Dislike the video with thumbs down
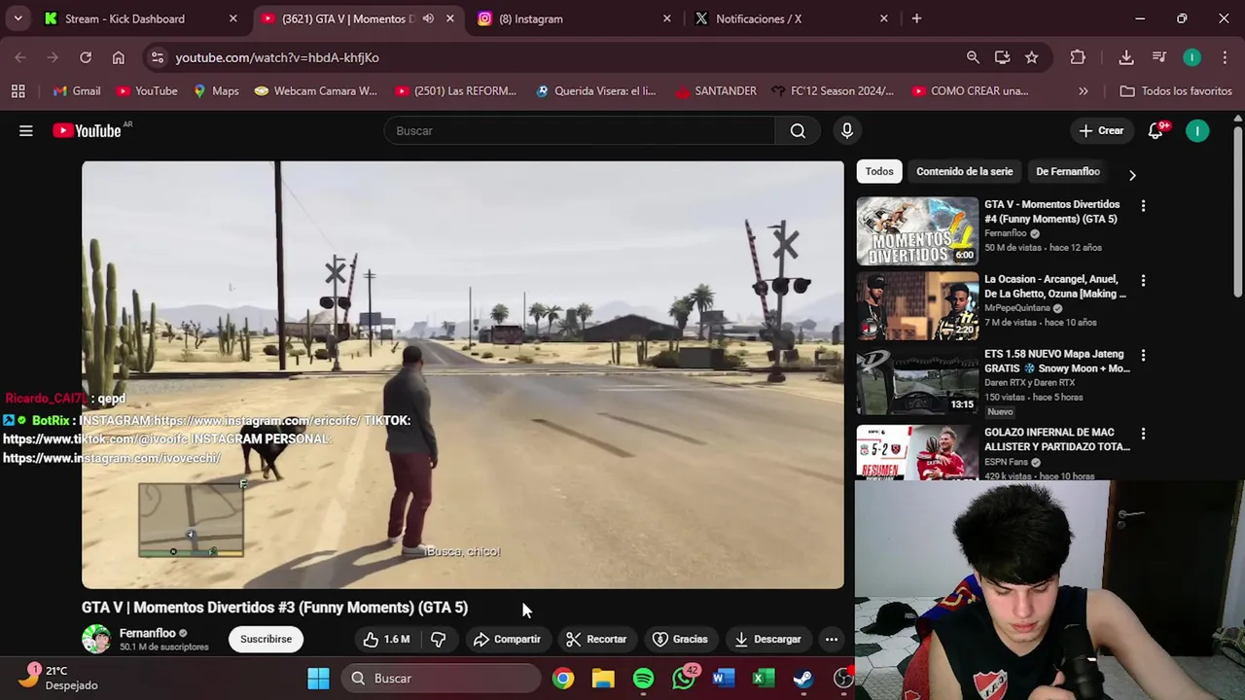The image size is (1245, 700). click(439, 639)
